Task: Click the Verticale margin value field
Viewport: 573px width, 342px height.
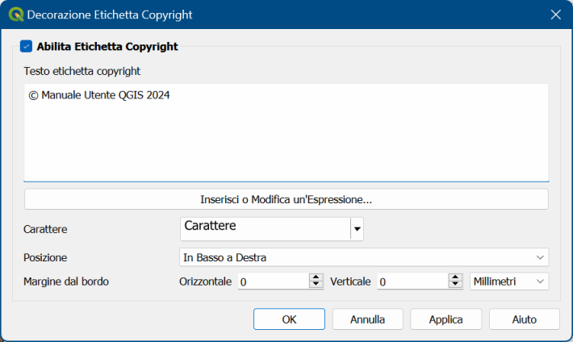Action: click(x=413, y=282)
